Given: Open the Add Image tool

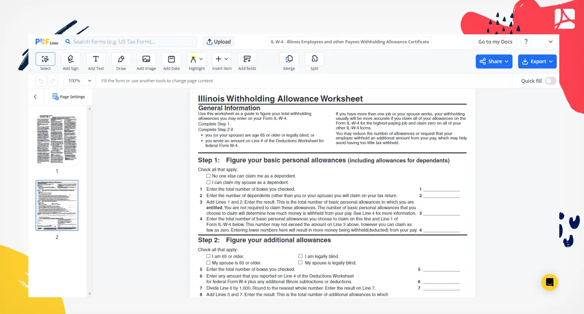Looking at the screenshot, I should point(146,59).
